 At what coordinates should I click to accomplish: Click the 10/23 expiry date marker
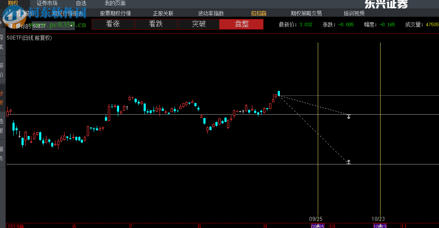380,225
